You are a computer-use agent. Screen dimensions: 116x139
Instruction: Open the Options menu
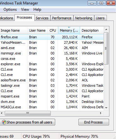(10, 9)
